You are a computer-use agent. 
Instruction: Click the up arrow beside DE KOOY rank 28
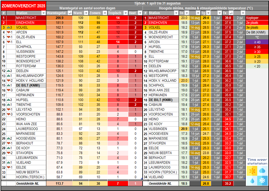click(9, 148)
